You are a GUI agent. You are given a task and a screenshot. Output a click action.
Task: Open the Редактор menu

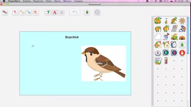click(38, 1)
